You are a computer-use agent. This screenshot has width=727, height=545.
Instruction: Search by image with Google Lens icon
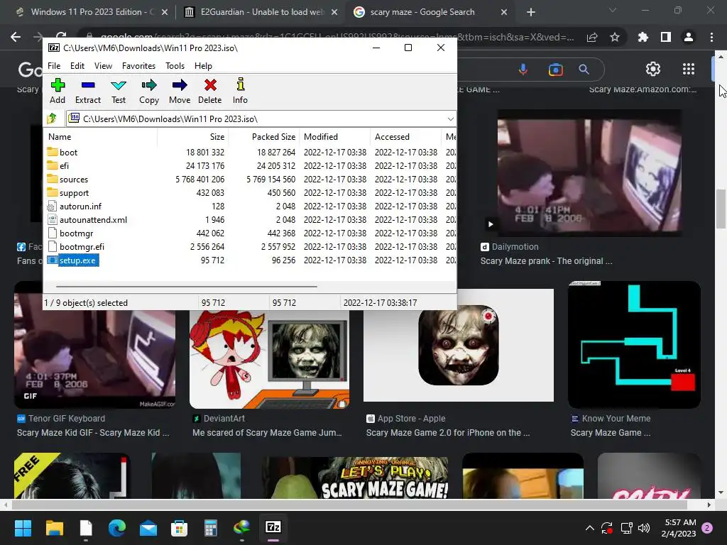pyautogui.click(x=555, y=70)
